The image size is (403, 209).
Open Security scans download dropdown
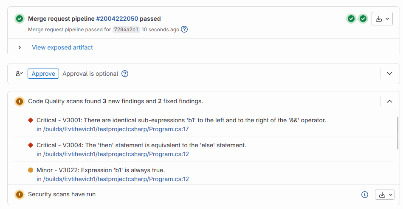[385, 195]
